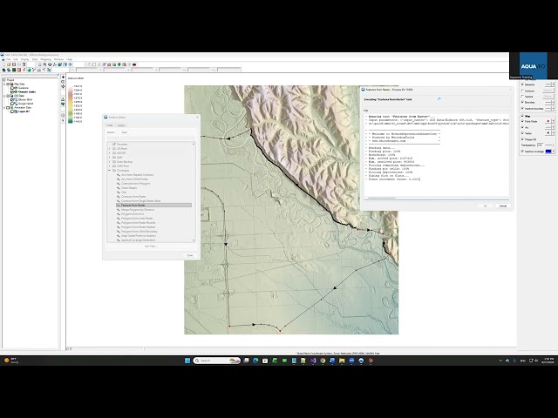558x418 pixels.
Task: Open the Edit menu
Action: click(16, 59)
